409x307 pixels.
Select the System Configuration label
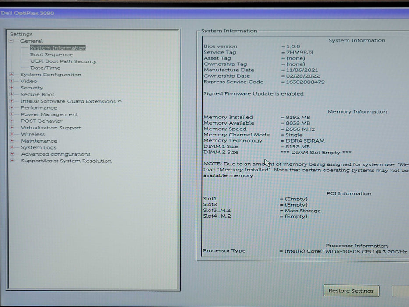[x=51, y=75]
